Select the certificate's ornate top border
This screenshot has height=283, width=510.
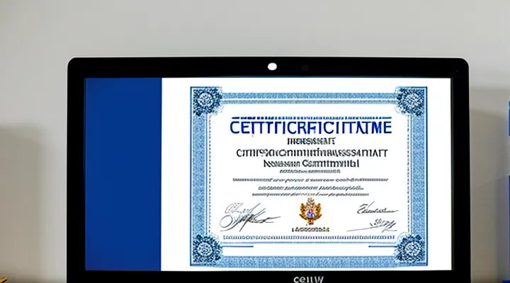coord(309,96)
